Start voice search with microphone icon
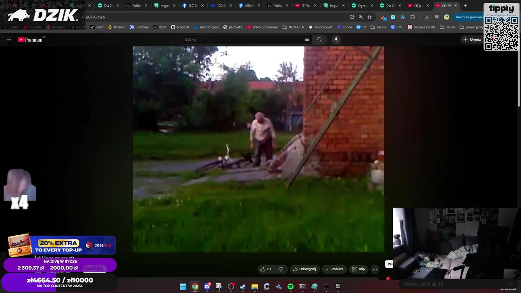Screen dimensions: 521x293 (x=336, y=39)
